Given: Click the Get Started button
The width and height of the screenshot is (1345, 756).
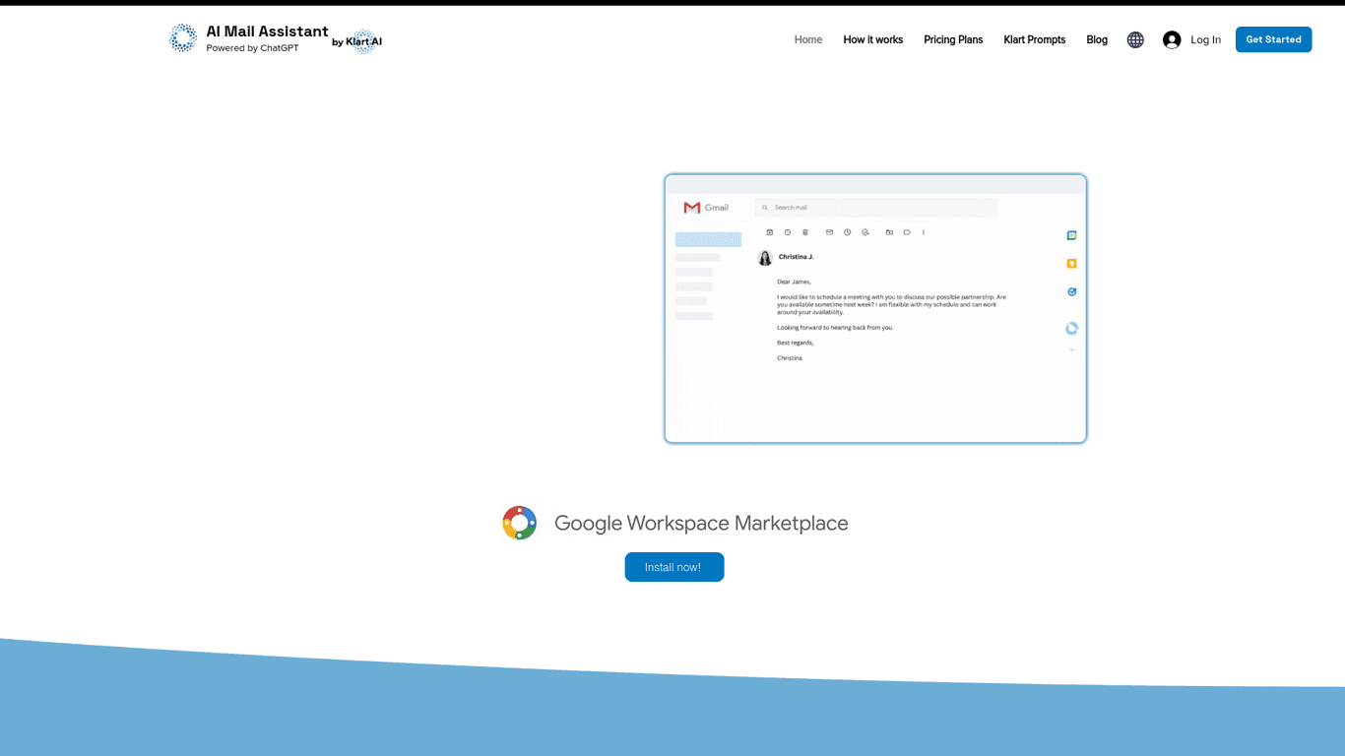Looking at the screenshot, I should [x=1273, y=39].
